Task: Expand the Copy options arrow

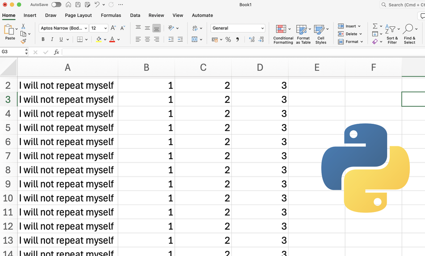Action: point(29,34)
